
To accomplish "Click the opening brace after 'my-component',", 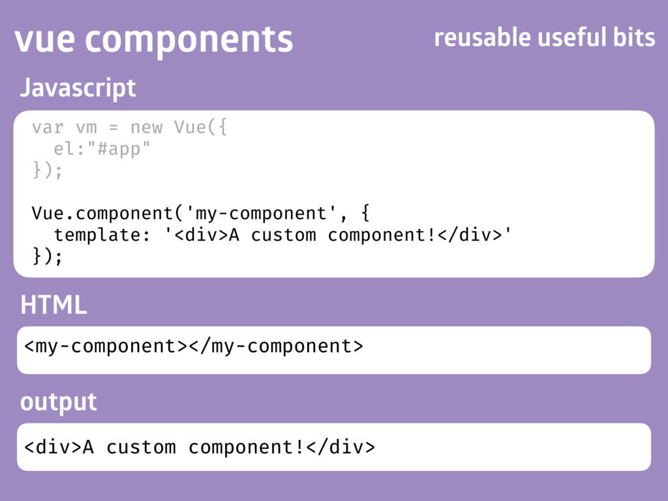I will pos(365,213).
